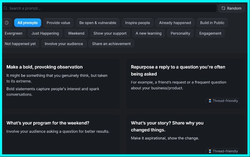Choose the Just Happening tag
This screenshot has width=250, height=157.
pos(45,33)
